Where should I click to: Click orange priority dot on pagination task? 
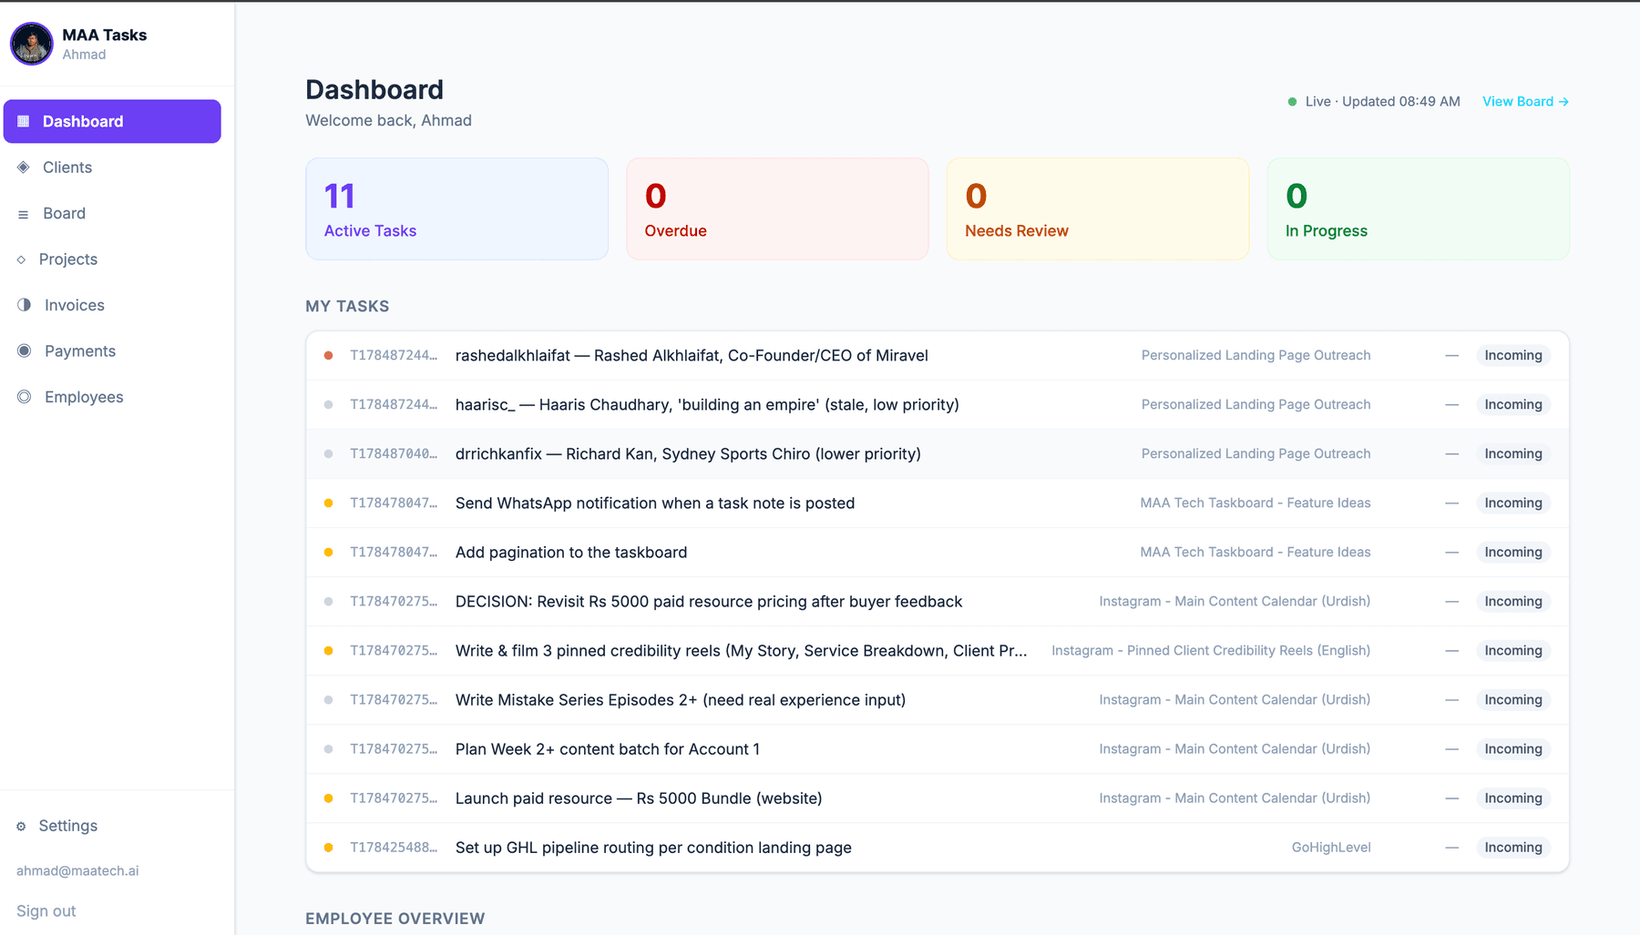click(328, 552)
